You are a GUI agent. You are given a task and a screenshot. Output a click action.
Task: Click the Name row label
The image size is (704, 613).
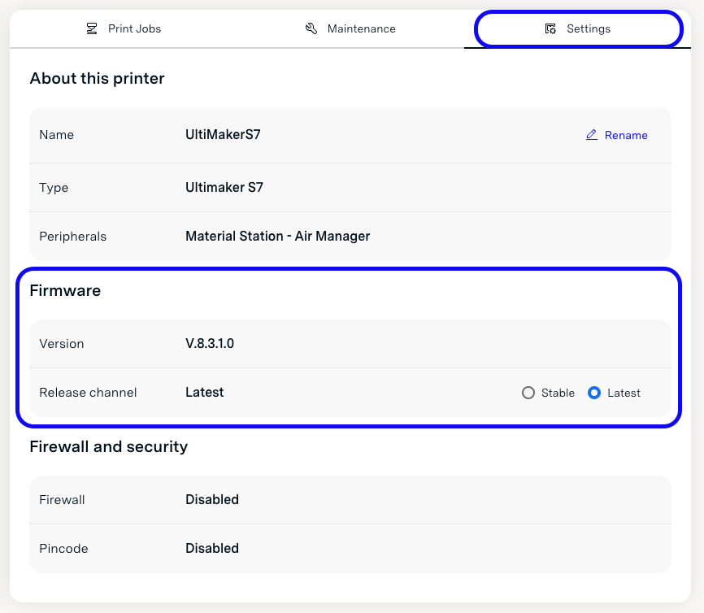(x=57, y=135)
